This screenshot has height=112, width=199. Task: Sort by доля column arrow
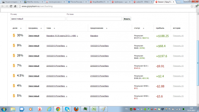point(21,28)
